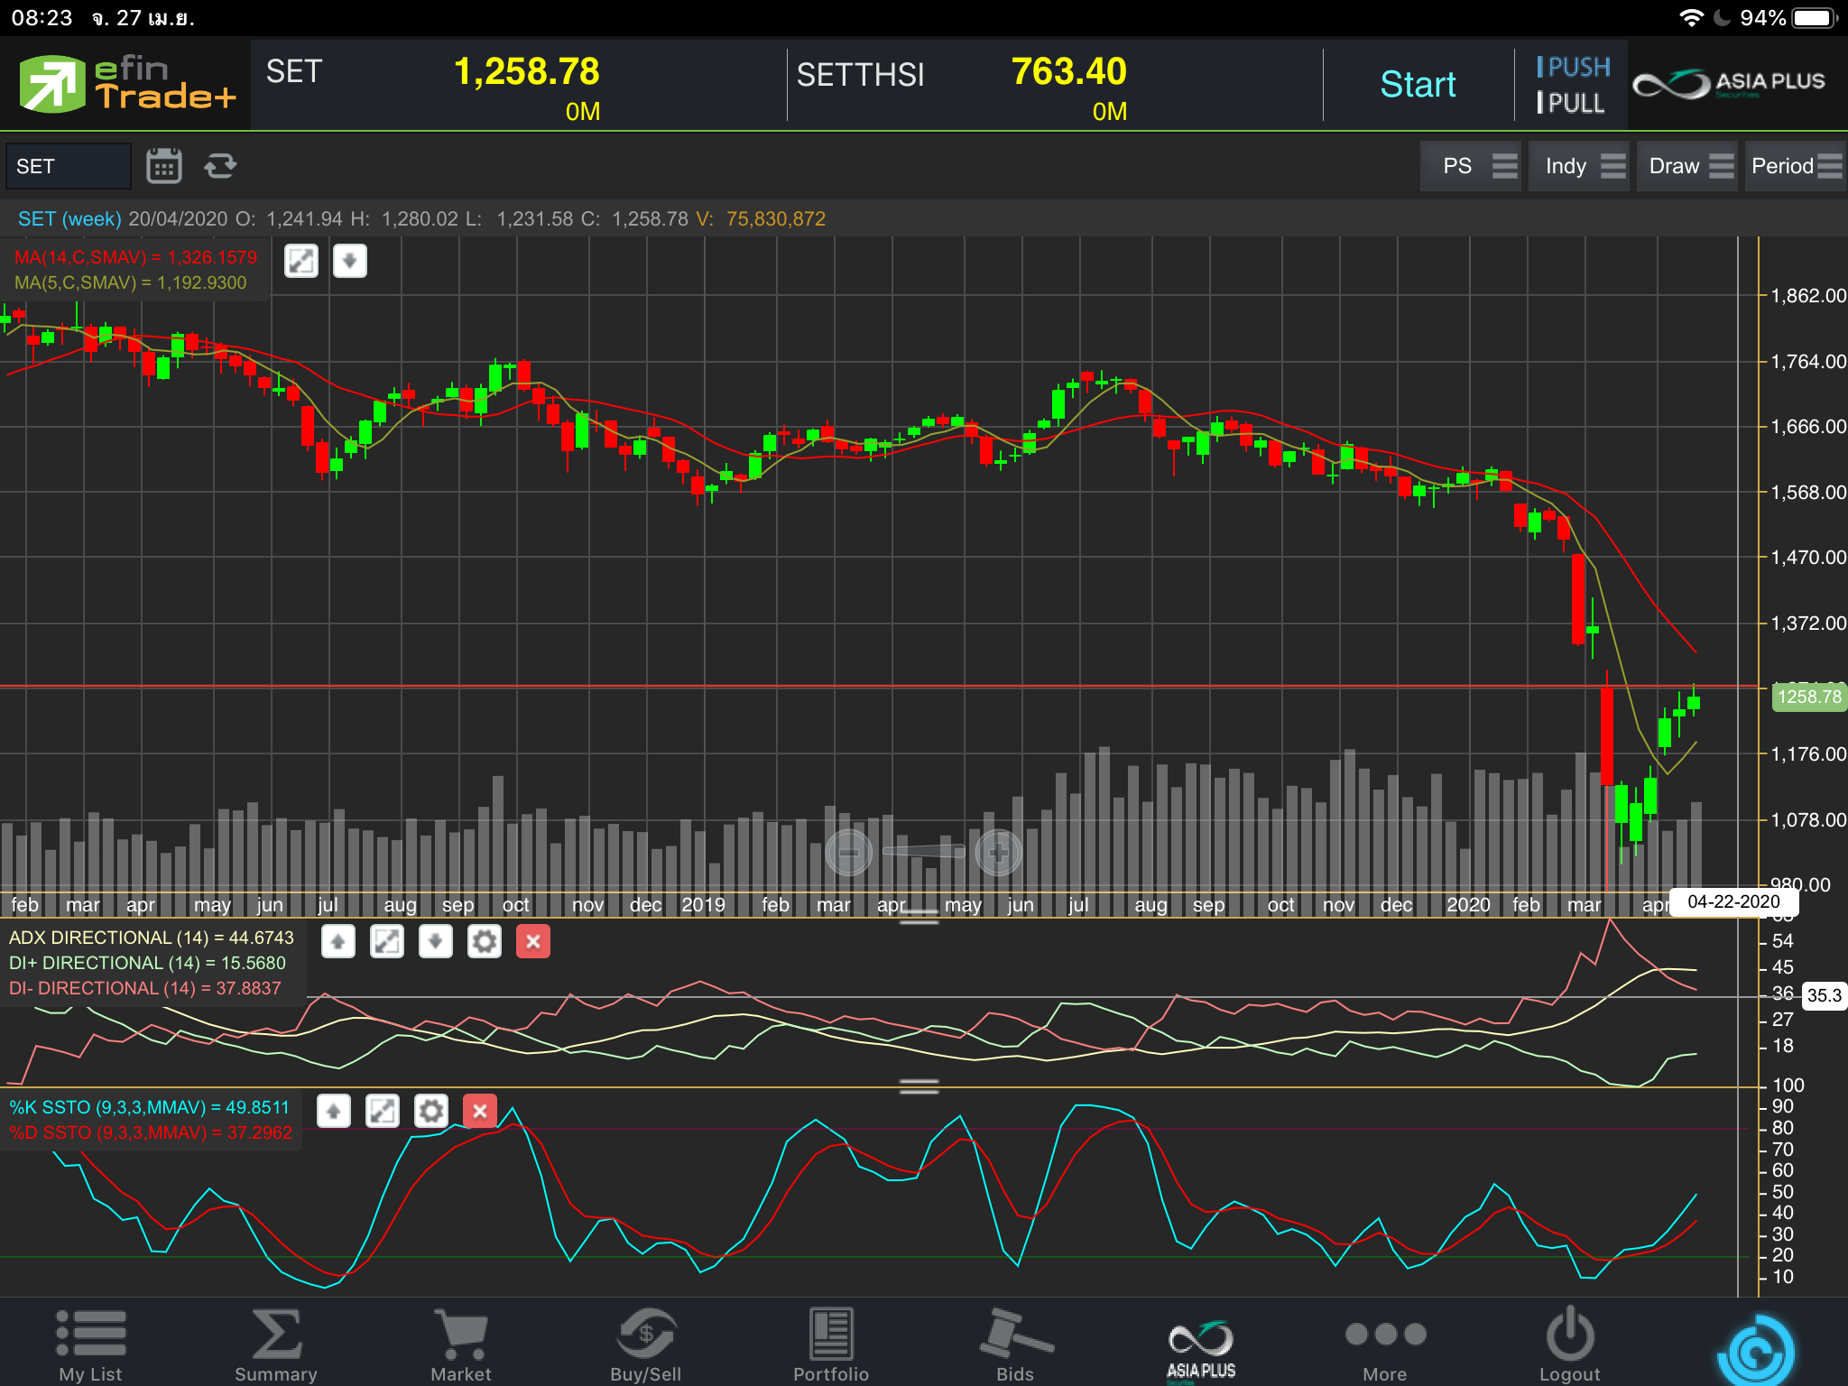Tap the 2019 label on time axis

tap(703, 904)
